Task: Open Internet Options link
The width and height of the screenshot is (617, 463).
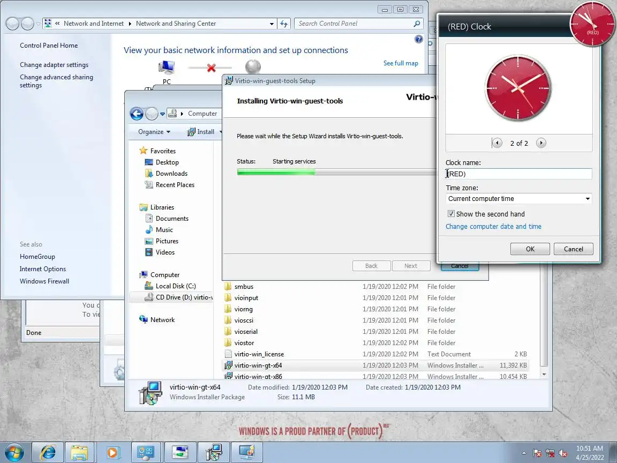Action: tap(43, 269)
